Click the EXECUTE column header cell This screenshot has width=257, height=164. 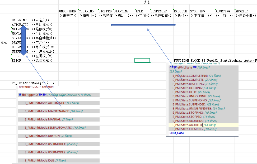tap(181, 11)
